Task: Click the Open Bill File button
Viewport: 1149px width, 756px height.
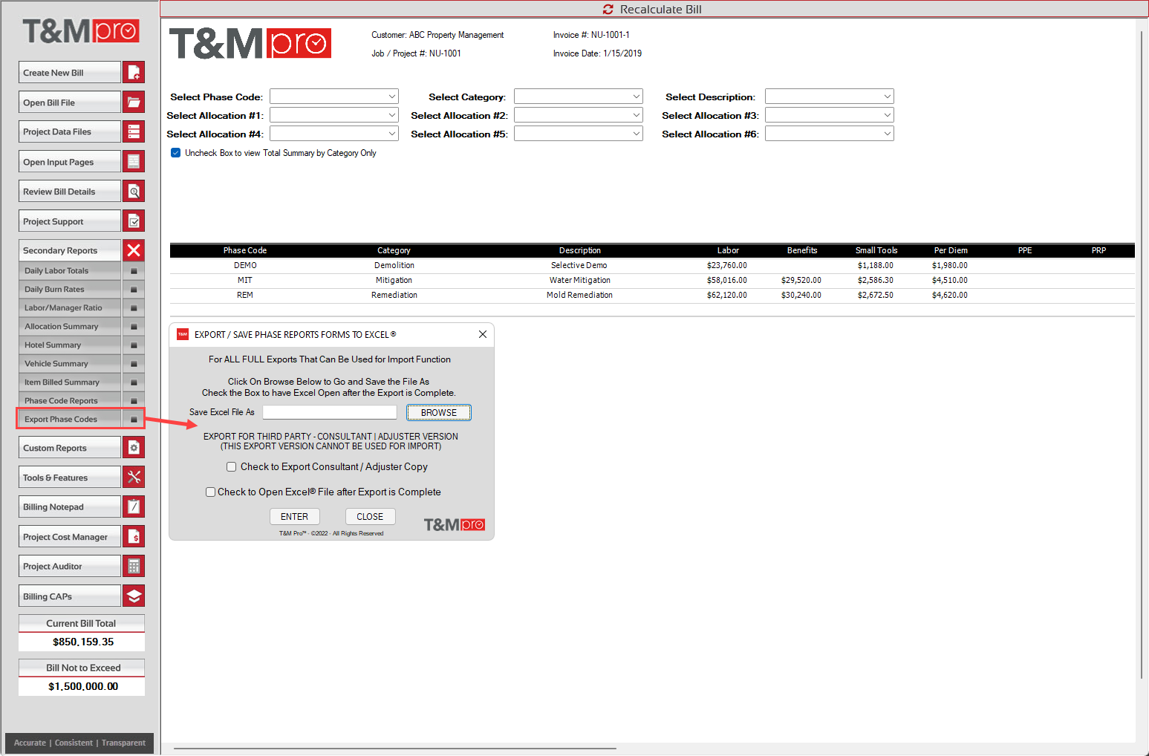Action: pyautogui.click(x=70, y=102)
